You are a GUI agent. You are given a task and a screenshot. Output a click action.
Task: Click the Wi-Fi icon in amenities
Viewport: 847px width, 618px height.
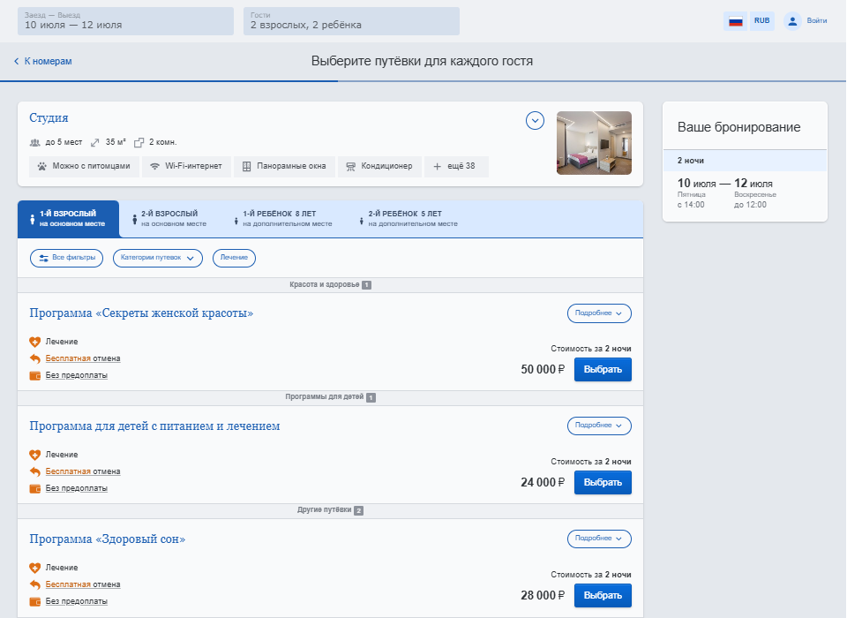pyautogui.click(x=154, y=167)
